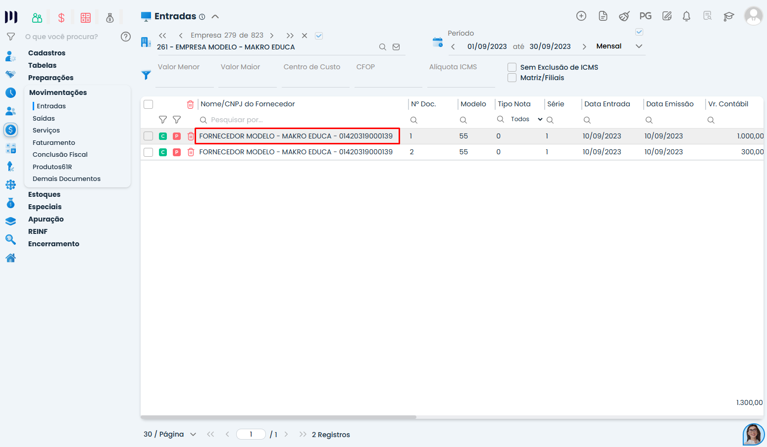Open the period calendar icon
767x447 pixels.
(x=437, y=43)
